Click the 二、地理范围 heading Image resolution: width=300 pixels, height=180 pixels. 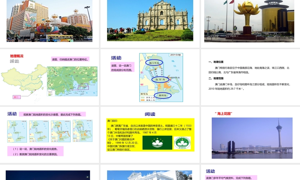tap(216, 78)
